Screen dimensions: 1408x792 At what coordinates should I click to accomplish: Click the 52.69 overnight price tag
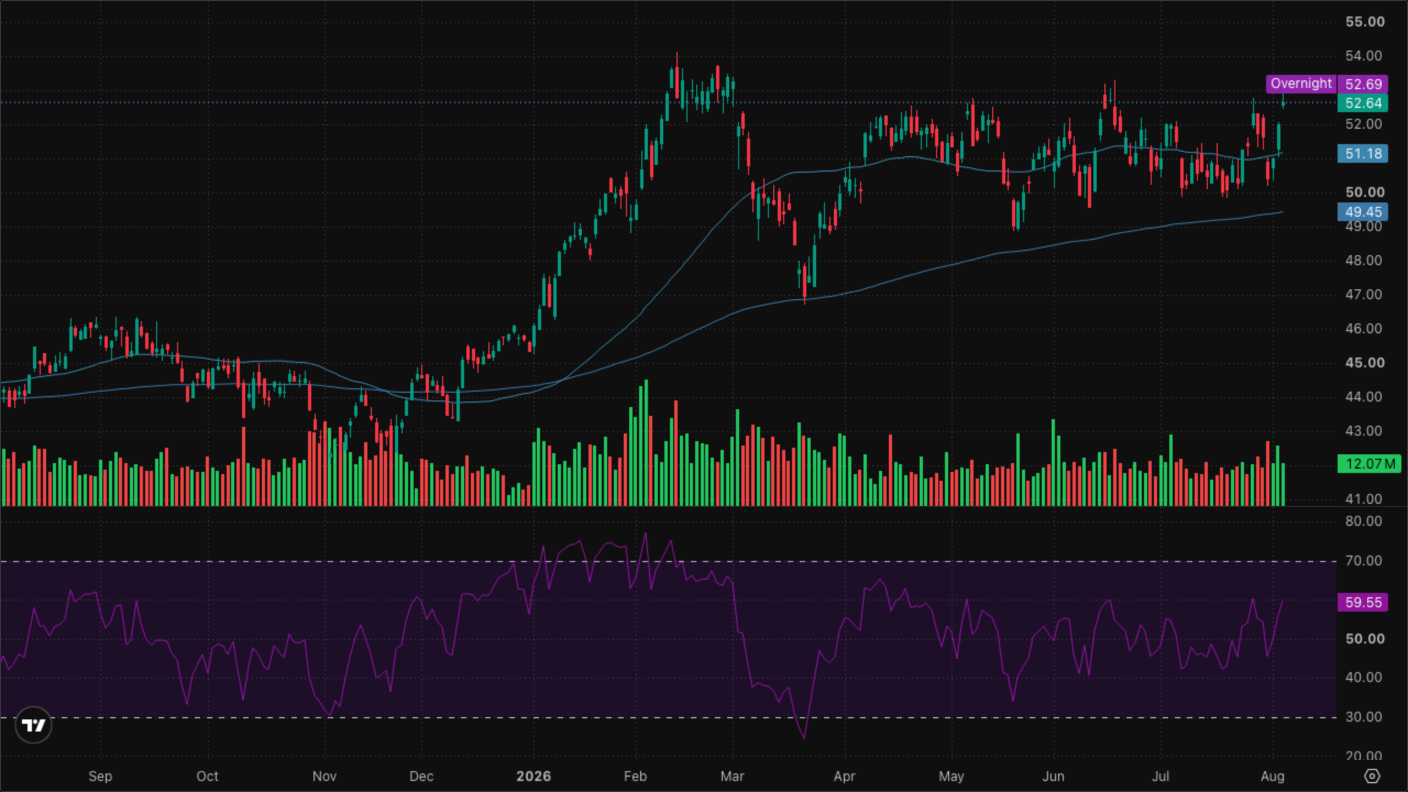tap(1363, 84)
